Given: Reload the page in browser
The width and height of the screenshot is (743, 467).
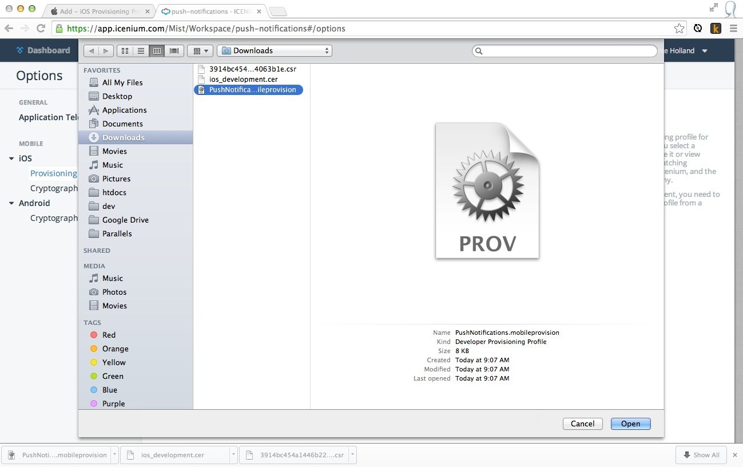Looking at the screenshot, I should (41, 28).
